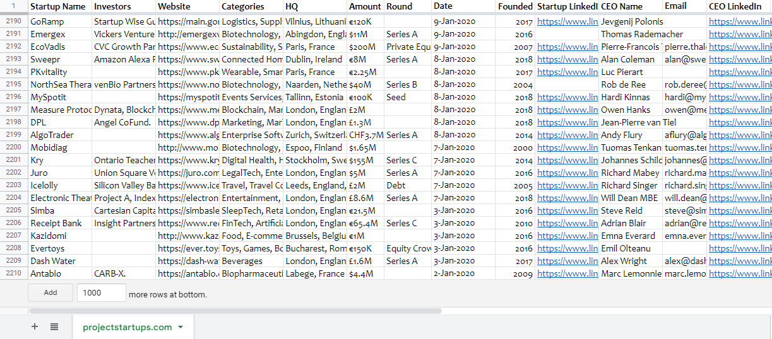Screen dimensions: 772x339
Task: Select the Seed round cell
Action: [x=408, y=97]
